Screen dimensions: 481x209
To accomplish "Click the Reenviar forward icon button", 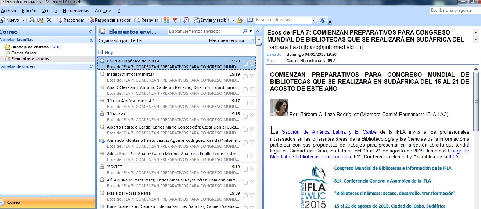I will point(146,20).
